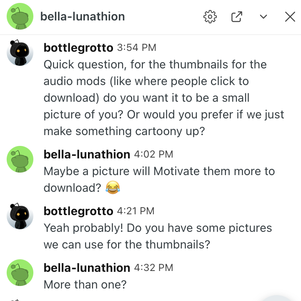This screenshot has width=301, height=301.
Task: Open bella-lunathion's profile from header name
Action: 83,17
